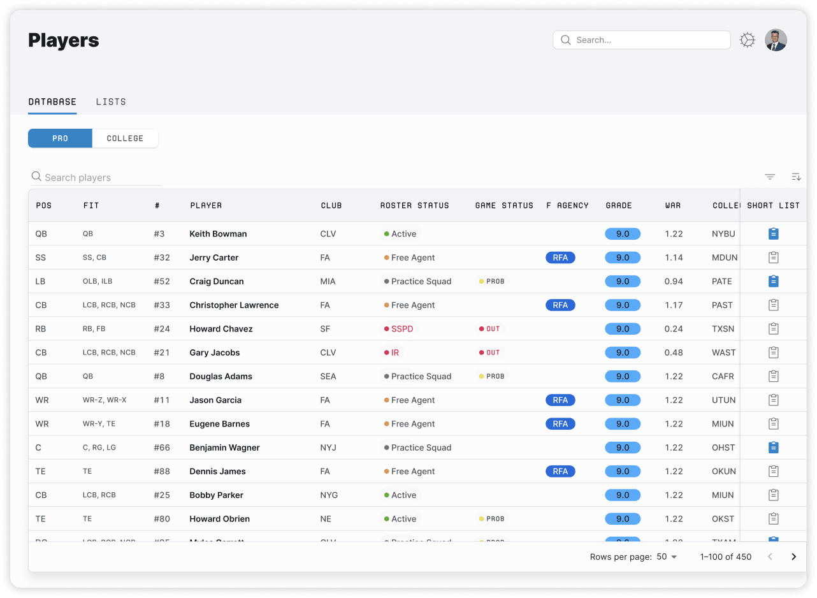
Task: Select the COLLEGE segment
Action: pyautogui.click(x=125, y=138)
